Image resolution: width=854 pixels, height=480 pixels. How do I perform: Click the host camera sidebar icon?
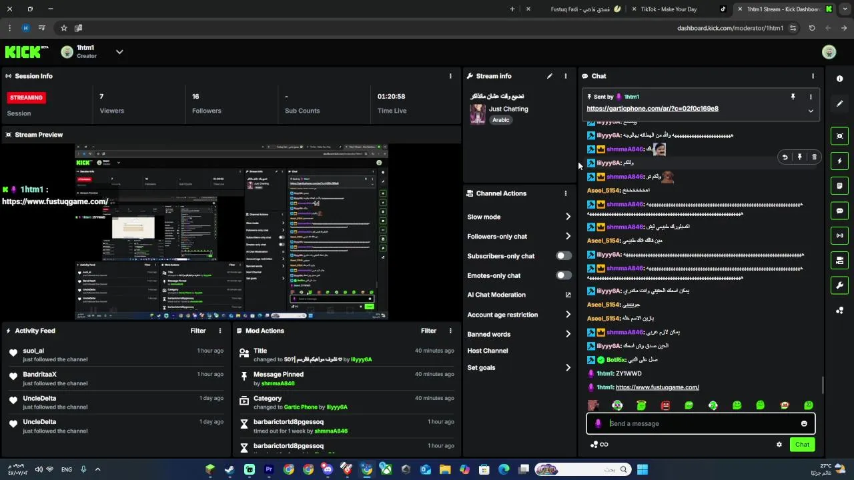(x=839, y=260)
